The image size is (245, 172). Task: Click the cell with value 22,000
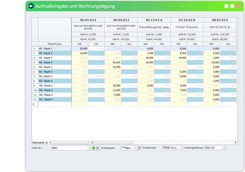[x=113, y=86]
